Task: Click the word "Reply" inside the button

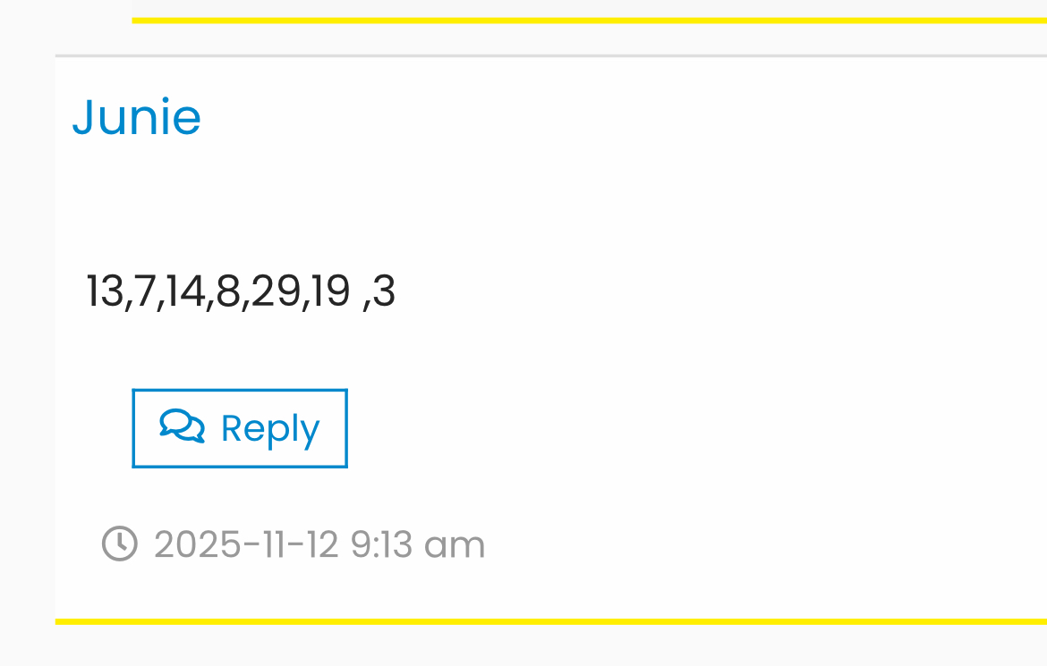Action: pyautogui.click(x=269, y=429)
